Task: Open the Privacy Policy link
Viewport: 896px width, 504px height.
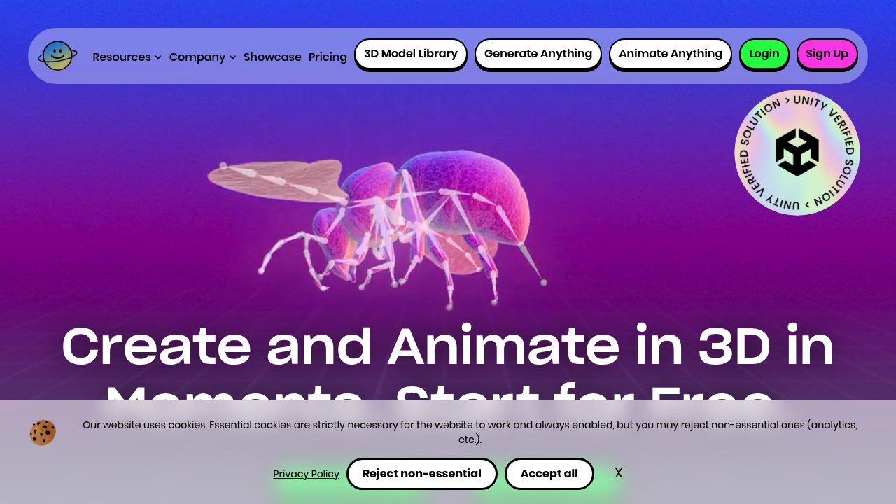Action: [307, 474]
